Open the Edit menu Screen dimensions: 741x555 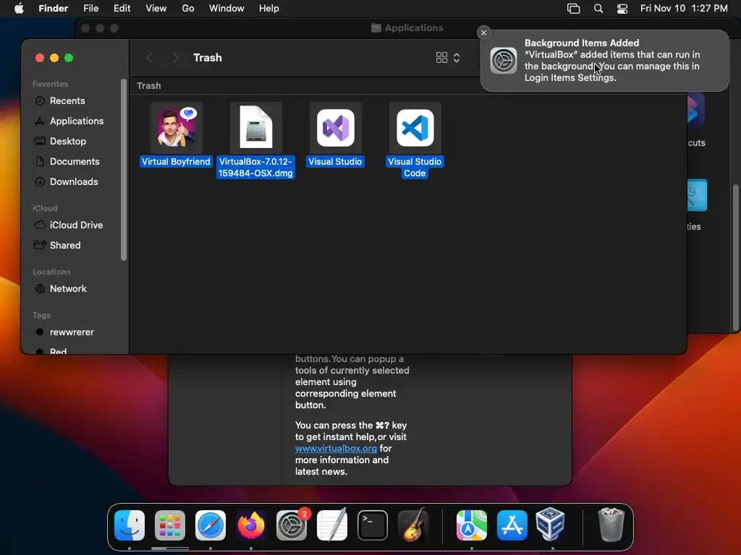coord(122,9)
